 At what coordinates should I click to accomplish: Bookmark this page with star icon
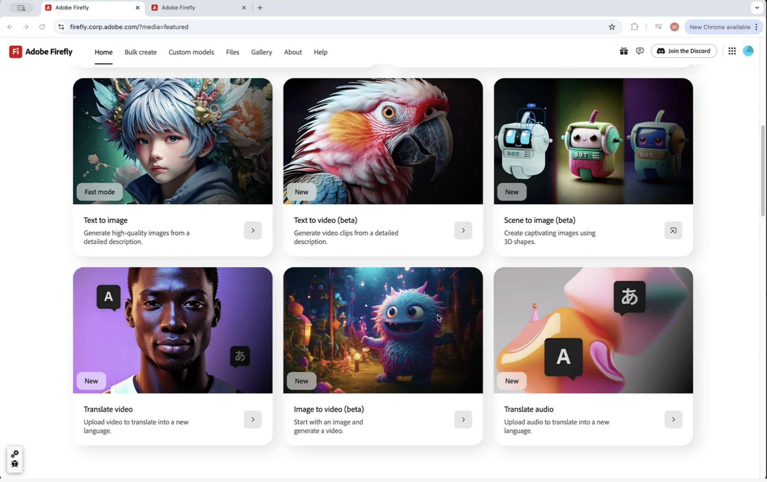(x=612, y=27)
